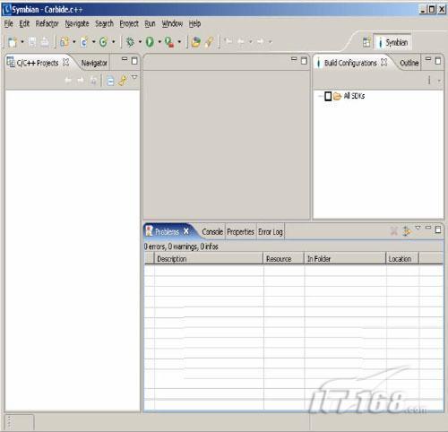The width and height of the screenshot is (448, 432).
Task: Click the New C++ Class icon
Action: [84, 42]
